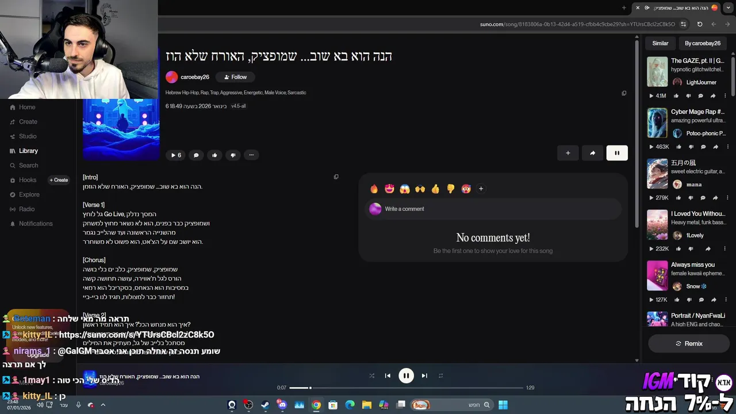This screenshot has height=414, width=736.
Task: Open more options for The GAZE track
Action: pos(725,96)
